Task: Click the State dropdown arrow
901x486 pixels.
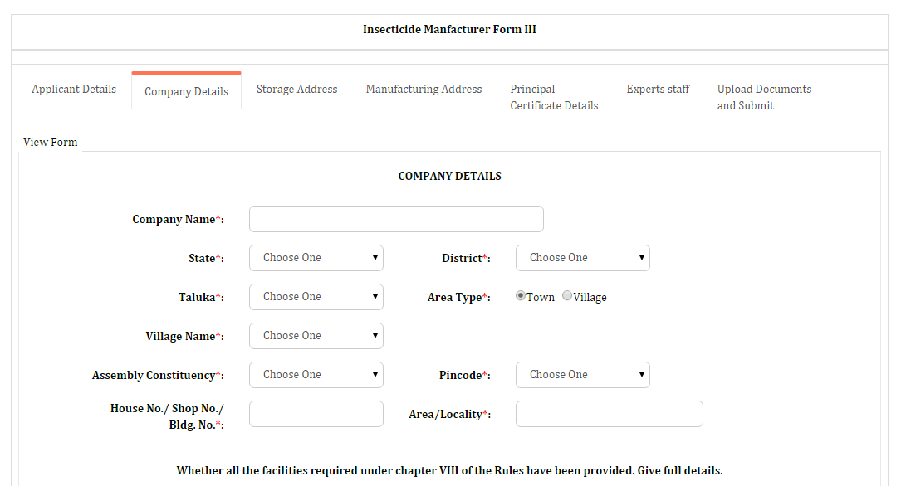Action: 375,258
